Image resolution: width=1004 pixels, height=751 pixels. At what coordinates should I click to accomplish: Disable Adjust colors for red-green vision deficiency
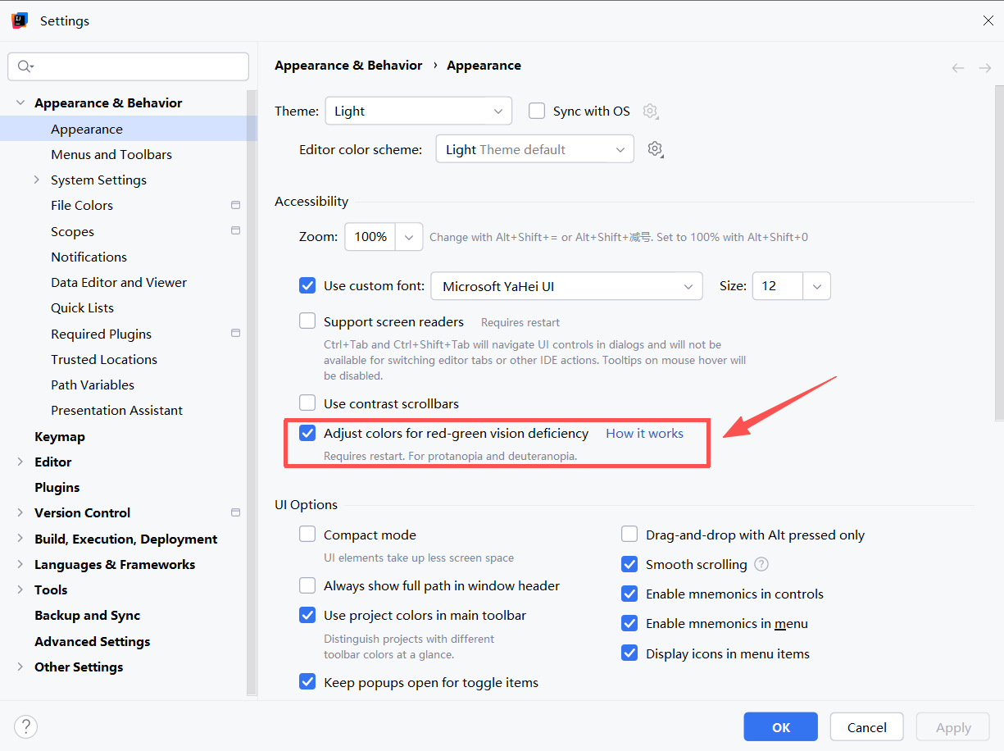(x=307, y=433)
